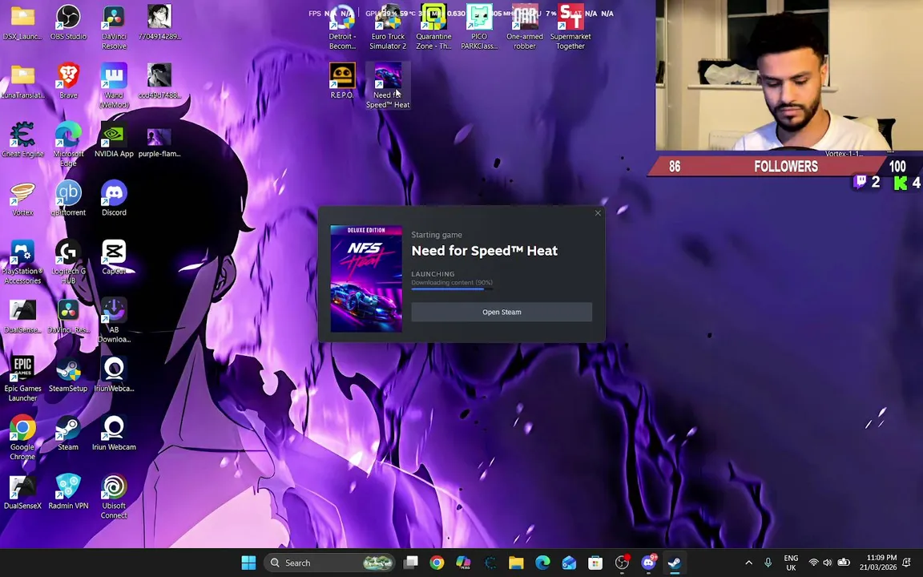Viewport: 923px width, 577px height.
Task: Open the Cheat Engine shortcut
Action: pos(22,140)
